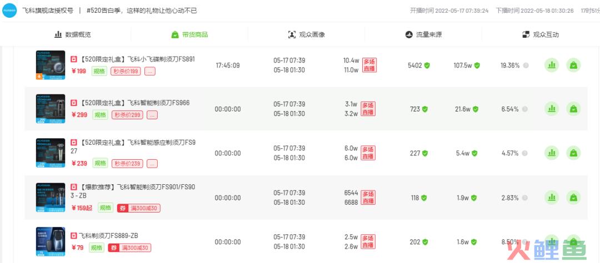The image size is (600, 263).
Task: Switch to the 带货商品 tab
Action: [x=189, y=34]
